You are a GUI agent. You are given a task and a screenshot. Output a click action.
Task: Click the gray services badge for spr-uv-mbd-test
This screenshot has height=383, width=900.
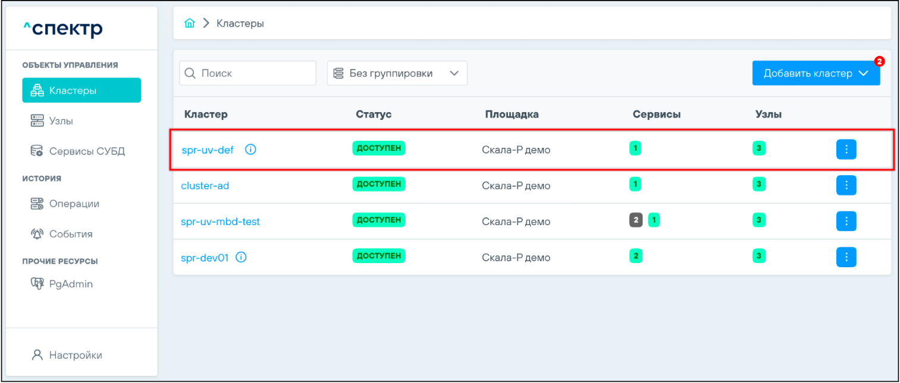[636, 220]
